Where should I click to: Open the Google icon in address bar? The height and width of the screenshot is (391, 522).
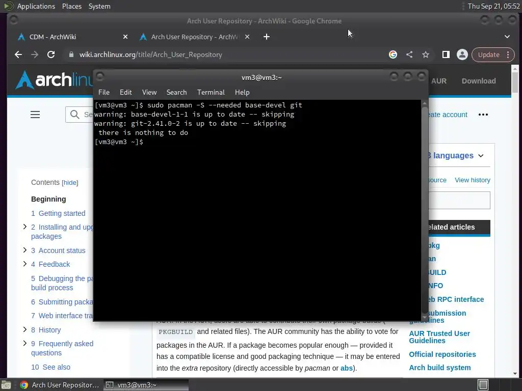point(393,54)
